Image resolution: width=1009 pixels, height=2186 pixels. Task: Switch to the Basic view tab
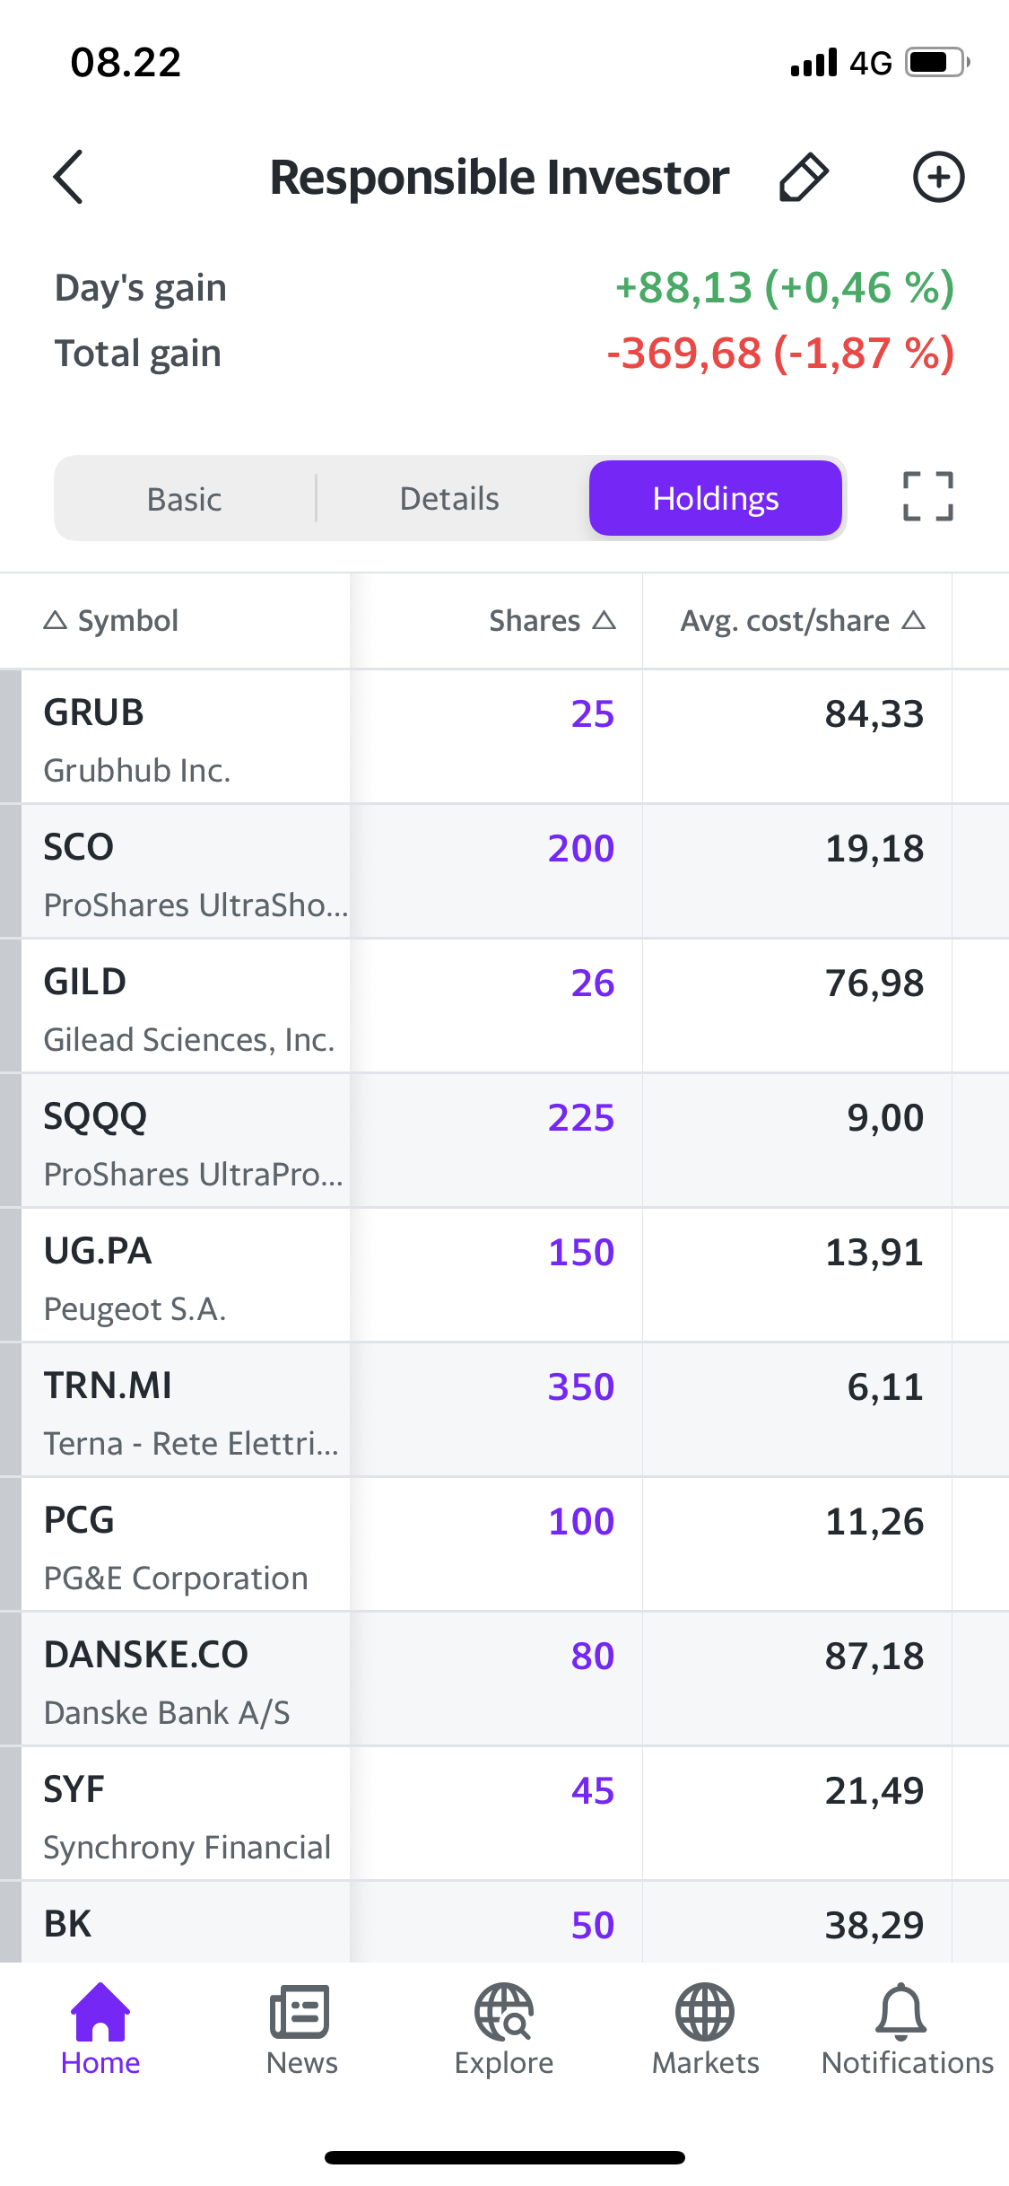coord(185,499)
